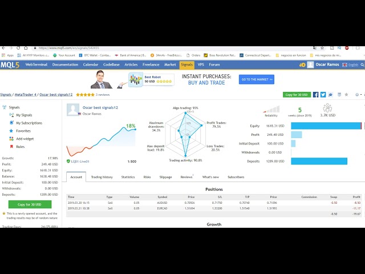This screenshot has width=365, height=274.
Task: Click the Add widget icon
Action: [x=11, y=139]
